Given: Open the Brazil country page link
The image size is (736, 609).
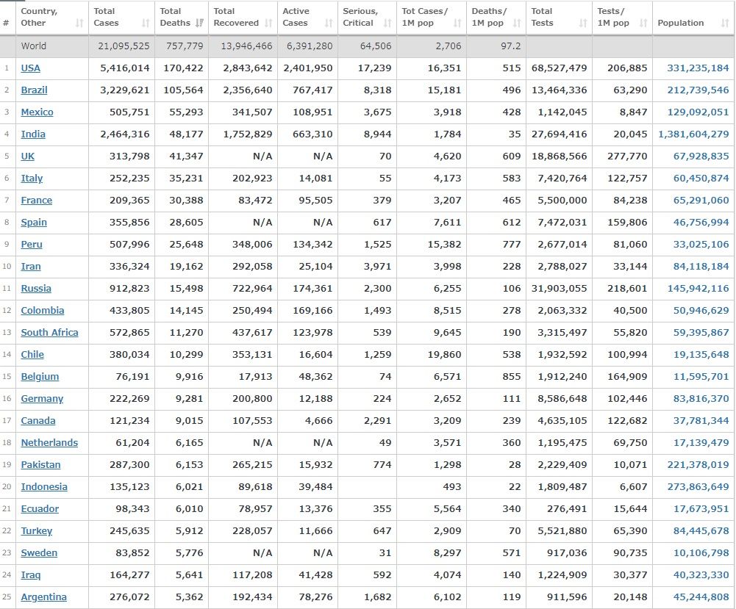Looking at the screenshot, I should [x=34, y=90].
